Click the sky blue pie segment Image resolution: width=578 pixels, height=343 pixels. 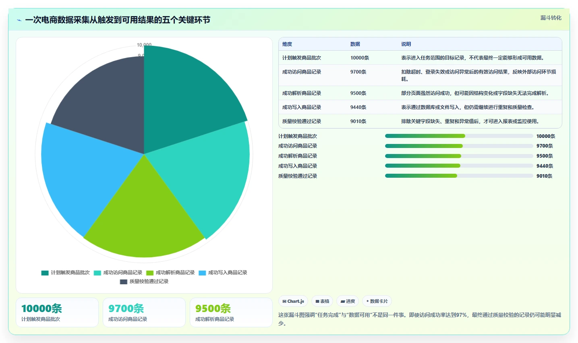pyautogui.click(x=85, y=173)
